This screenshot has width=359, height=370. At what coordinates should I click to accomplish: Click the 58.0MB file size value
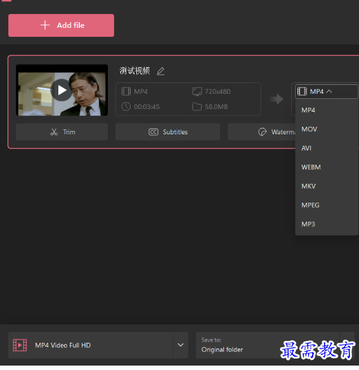coord(216,107)
